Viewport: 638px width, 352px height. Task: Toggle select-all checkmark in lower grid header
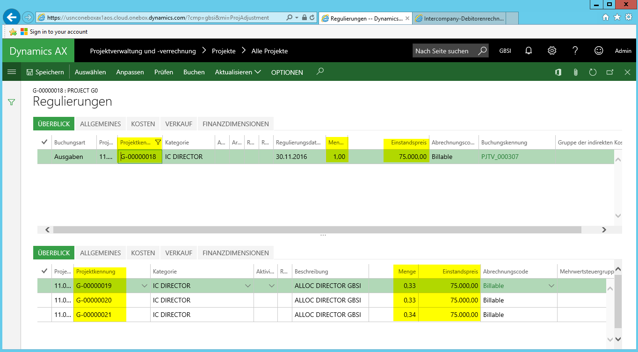click(44, 271)
